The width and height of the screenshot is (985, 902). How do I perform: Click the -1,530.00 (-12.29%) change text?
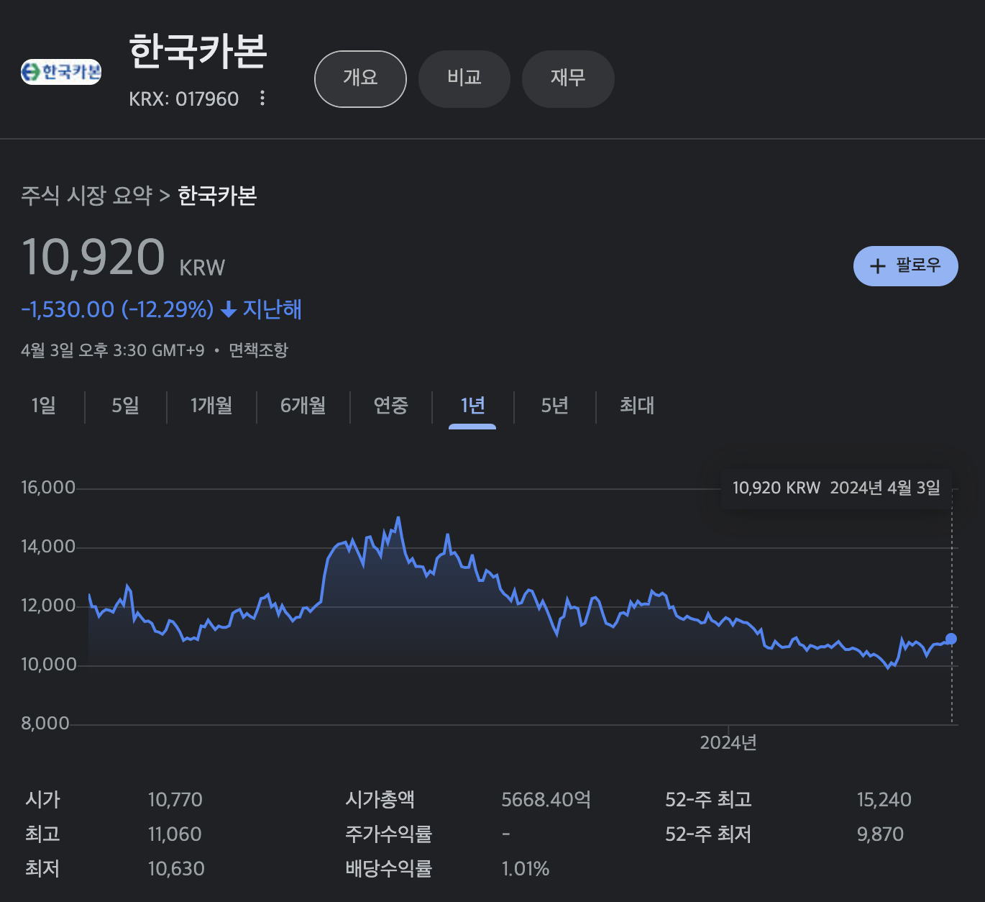(117, 310)
